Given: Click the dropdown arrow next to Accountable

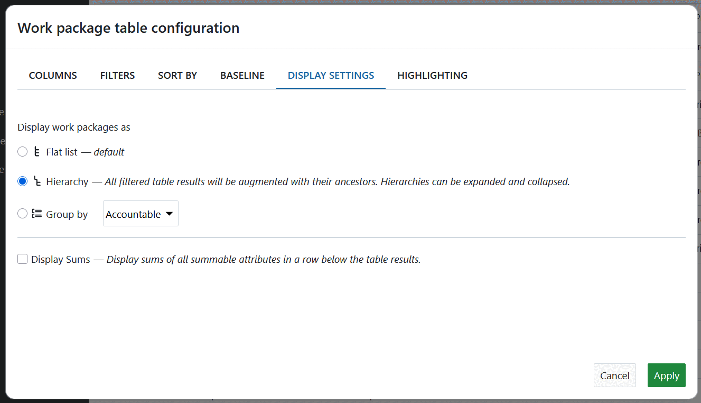Looking at the screenshot, I should (169, 214).
